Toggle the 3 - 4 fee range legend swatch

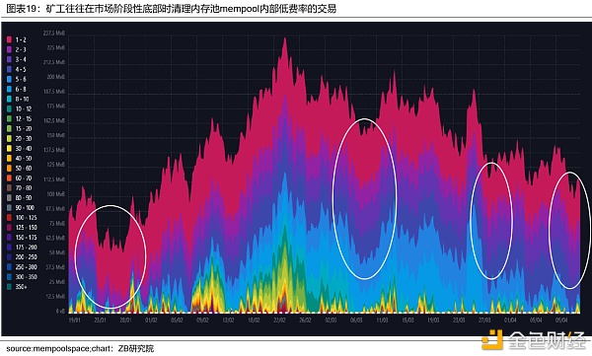point(10,59)
